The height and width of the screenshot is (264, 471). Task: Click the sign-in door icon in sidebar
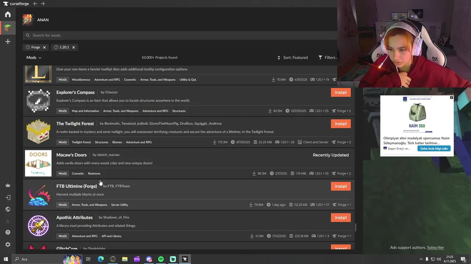(x=8, y=198)
